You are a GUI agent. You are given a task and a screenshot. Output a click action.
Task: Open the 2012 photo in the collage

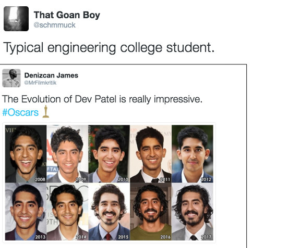coord(192,154)
